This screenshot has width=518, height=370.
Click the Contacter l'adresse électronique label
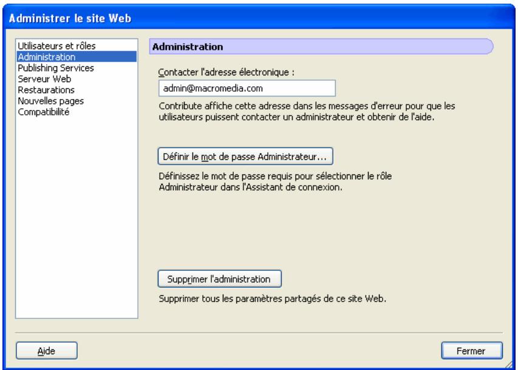tap(227, 72)
